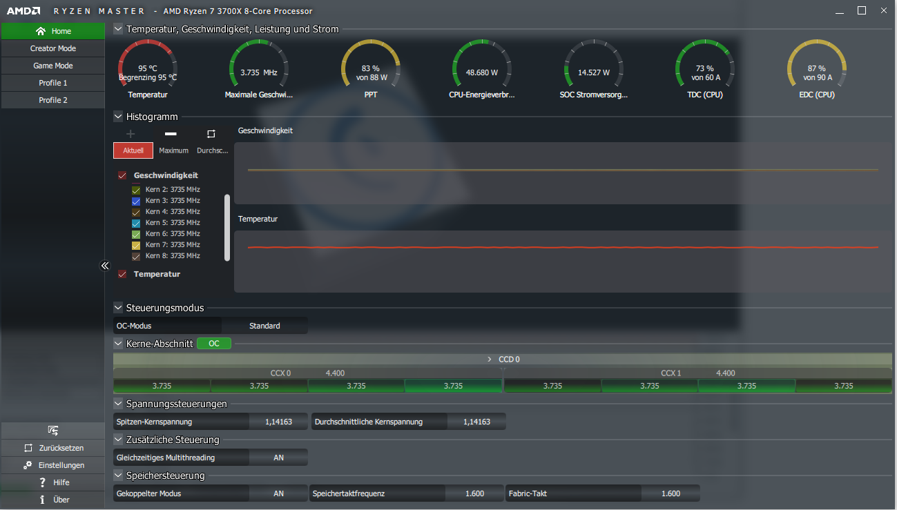
Task: Click the Über info icon
Action: tap(42, 500)
